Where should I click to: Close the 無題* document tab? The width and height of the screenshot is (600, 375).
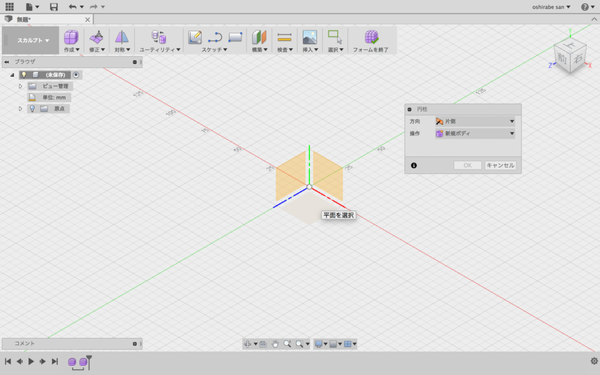tap(87, 19)
